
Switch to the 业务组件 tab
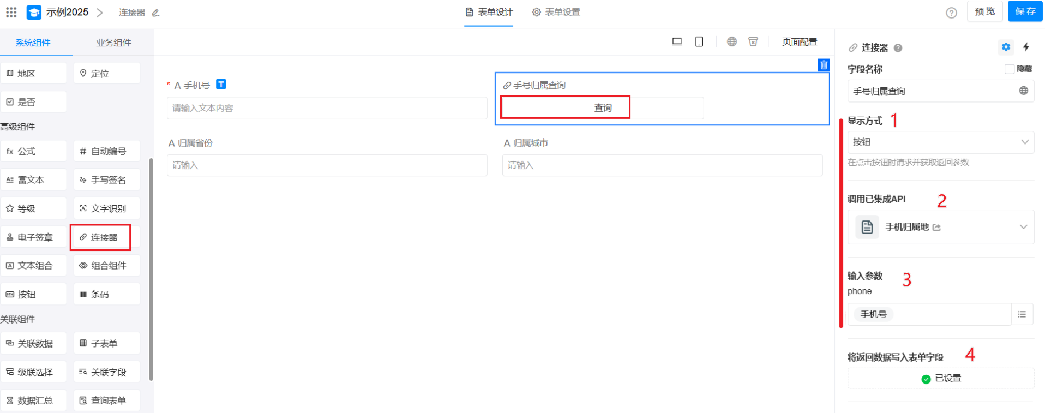[113, 43]
